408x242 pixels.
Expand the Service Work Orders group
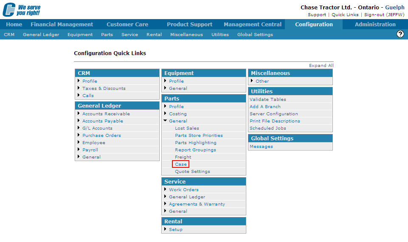click(166, 189)
